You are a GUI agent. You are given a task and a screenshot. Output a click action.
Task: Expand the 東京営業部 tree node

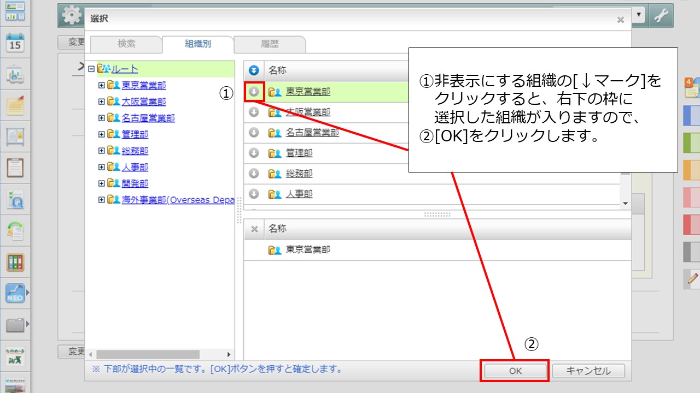[x=100, y=85]
